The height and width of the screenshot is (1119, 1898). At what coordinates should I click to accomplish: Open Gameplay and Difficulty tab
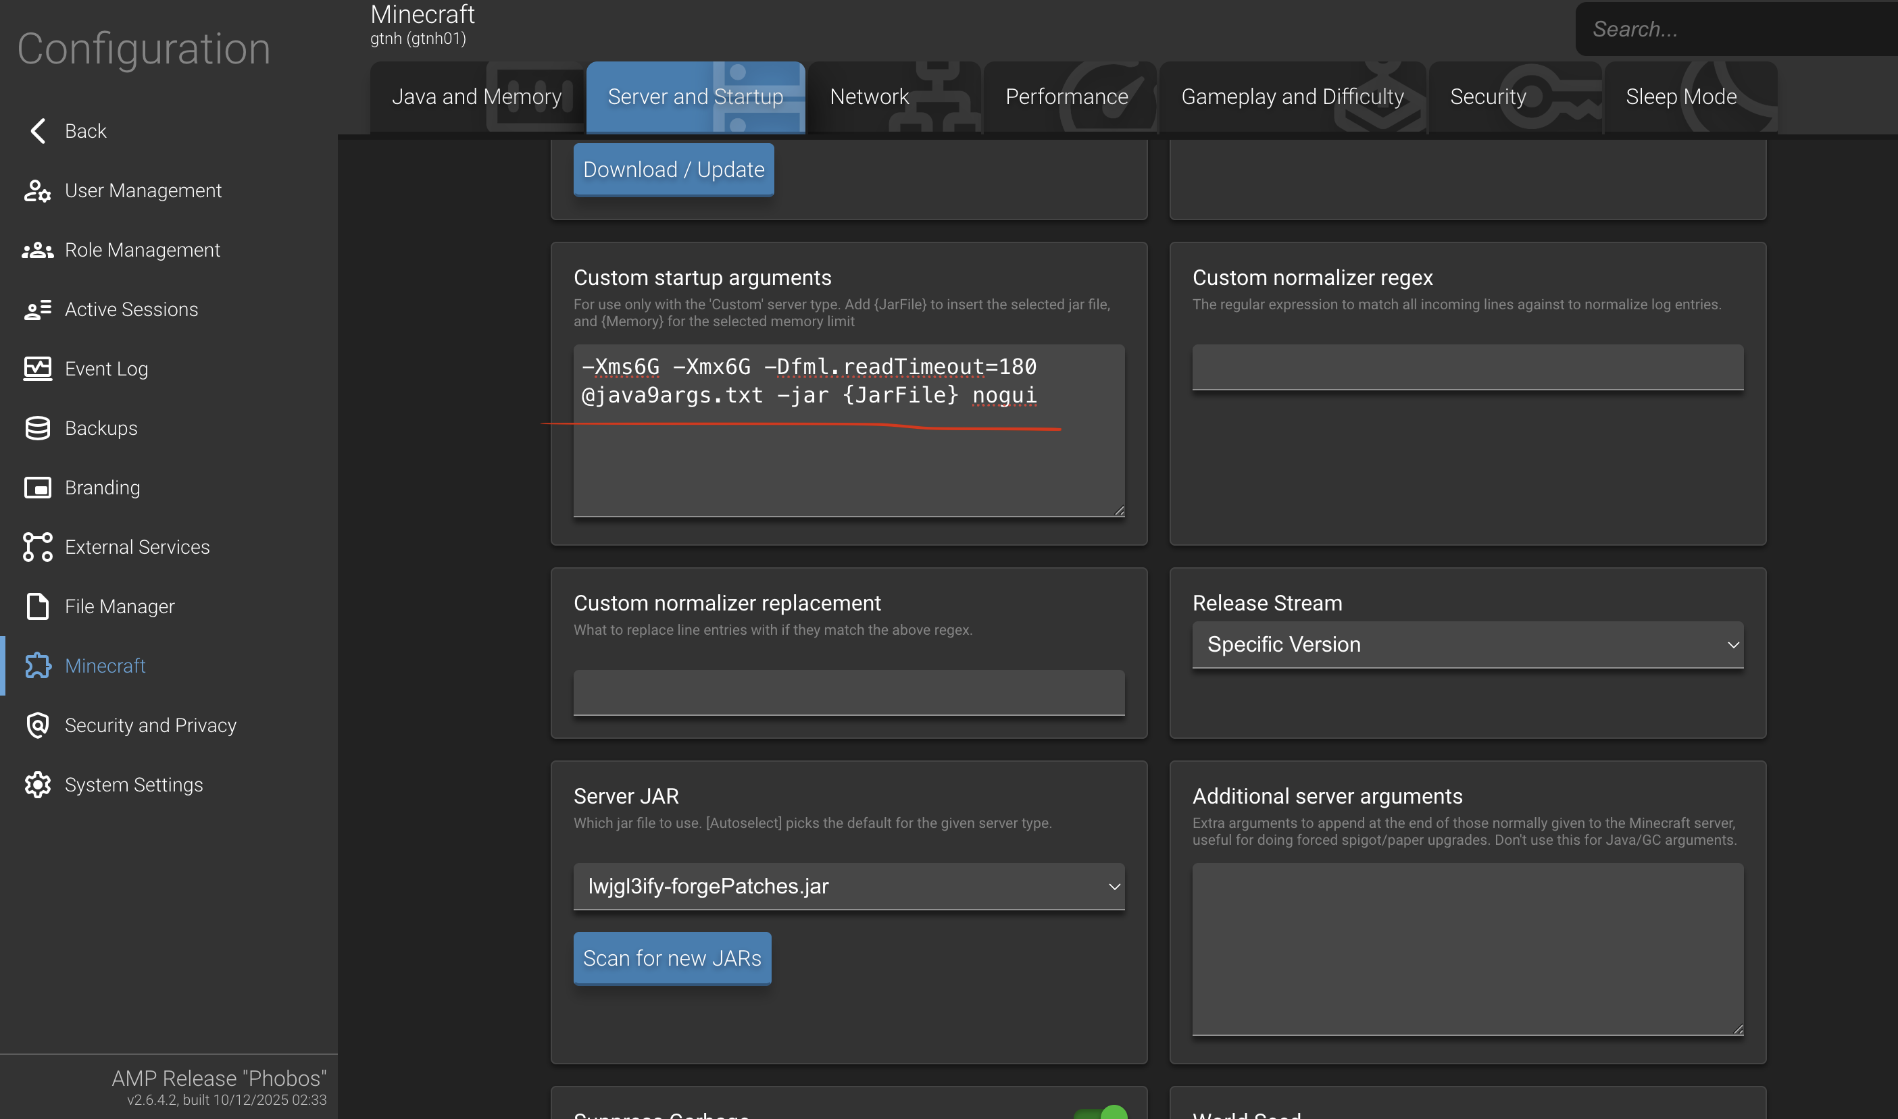click(x=1293, y=97)
